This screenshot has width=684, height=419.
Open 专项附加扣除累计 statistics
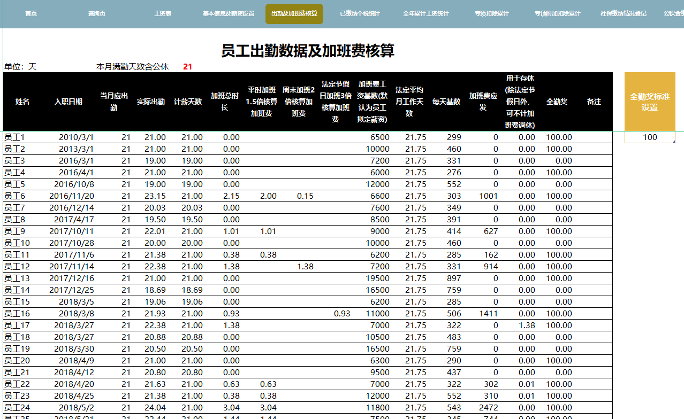[557, 14]
